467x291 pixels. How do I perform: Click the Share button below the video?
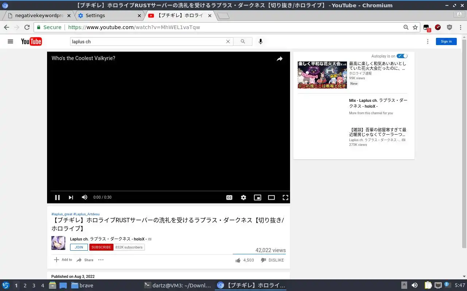(85, 260)
